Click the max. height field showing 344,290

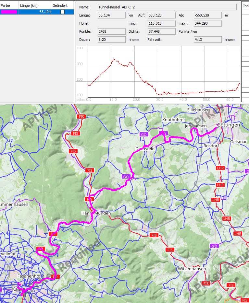[207, 23]
